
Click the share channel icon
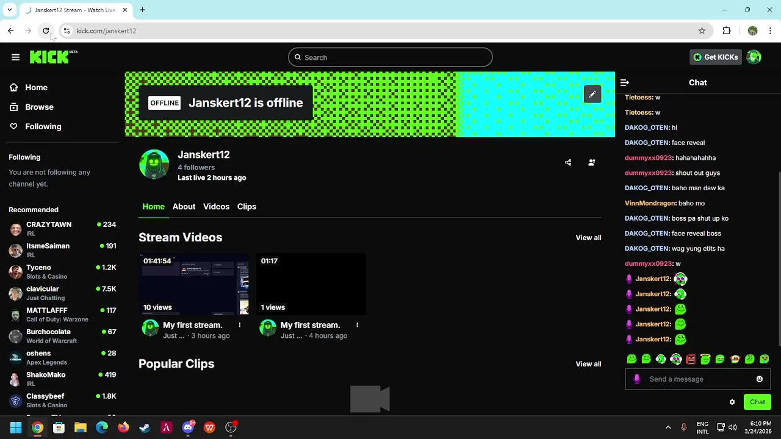[x=568, y=162]
